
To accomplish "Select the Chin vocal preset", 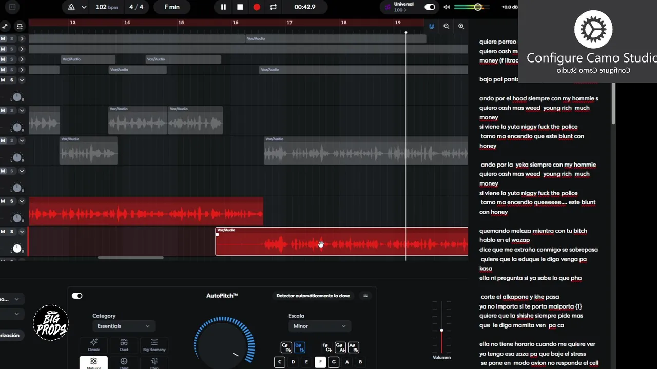I will (154, 363).
